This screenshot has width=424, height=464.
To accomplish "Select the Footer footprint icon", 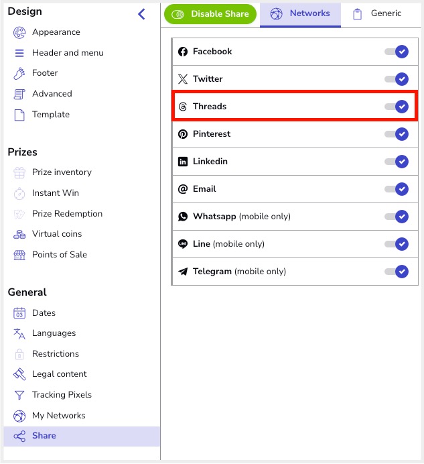I will [19, 73].
